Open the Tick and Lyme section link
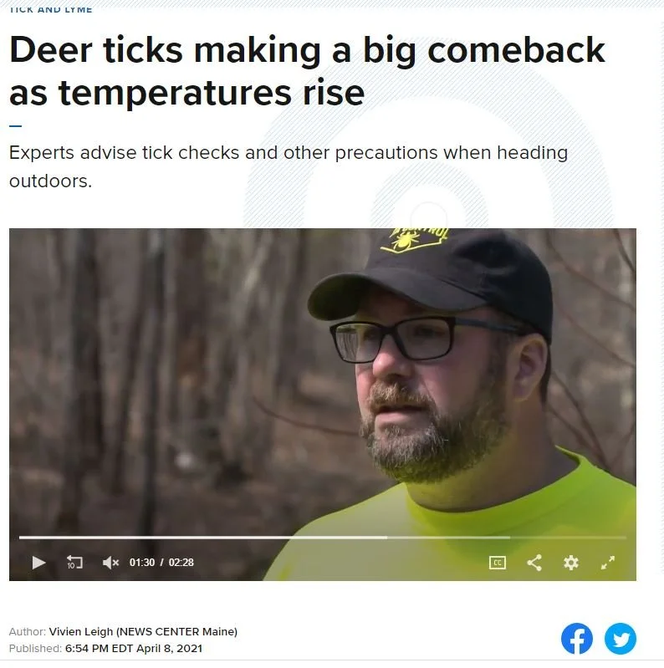Image resolution: width=664 pixels, height=668 pixels. 51,9
